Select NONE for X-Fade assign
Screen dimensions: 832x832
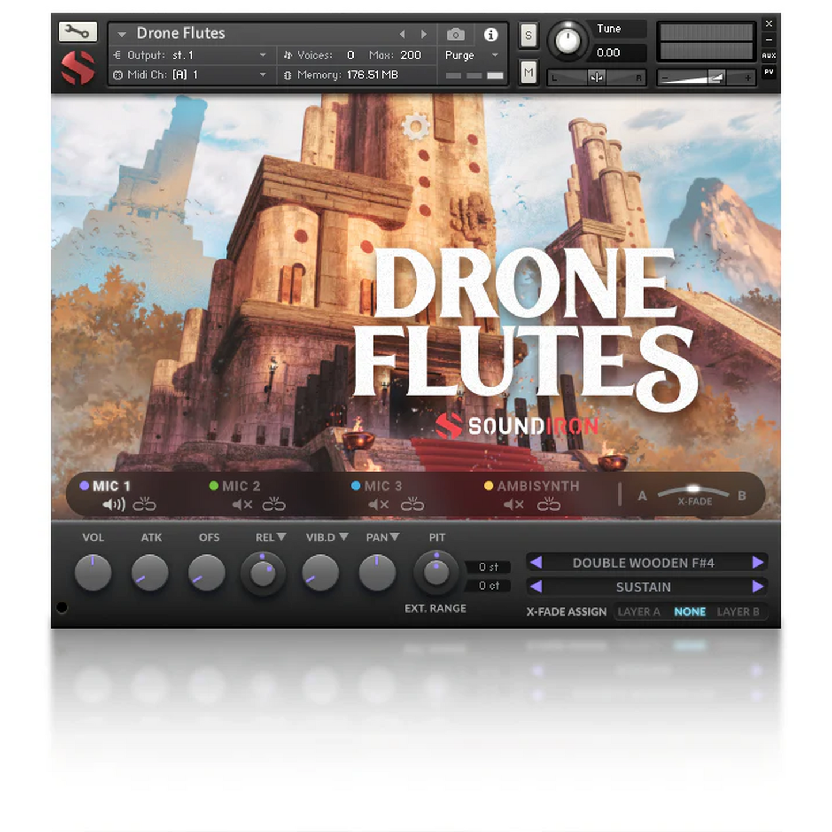[x=690, y=611]
